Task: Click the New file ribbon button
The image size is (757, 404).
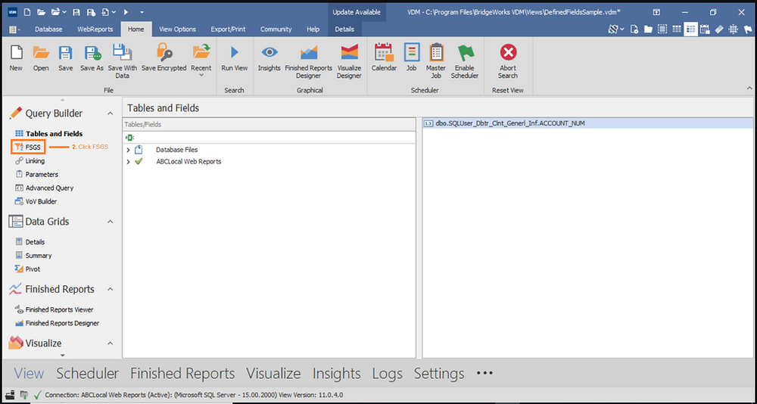Action: coord(16,58)
